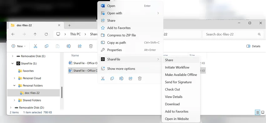Go back with the left arrow button
Screen dimensions: 266x123
point(13,34)
